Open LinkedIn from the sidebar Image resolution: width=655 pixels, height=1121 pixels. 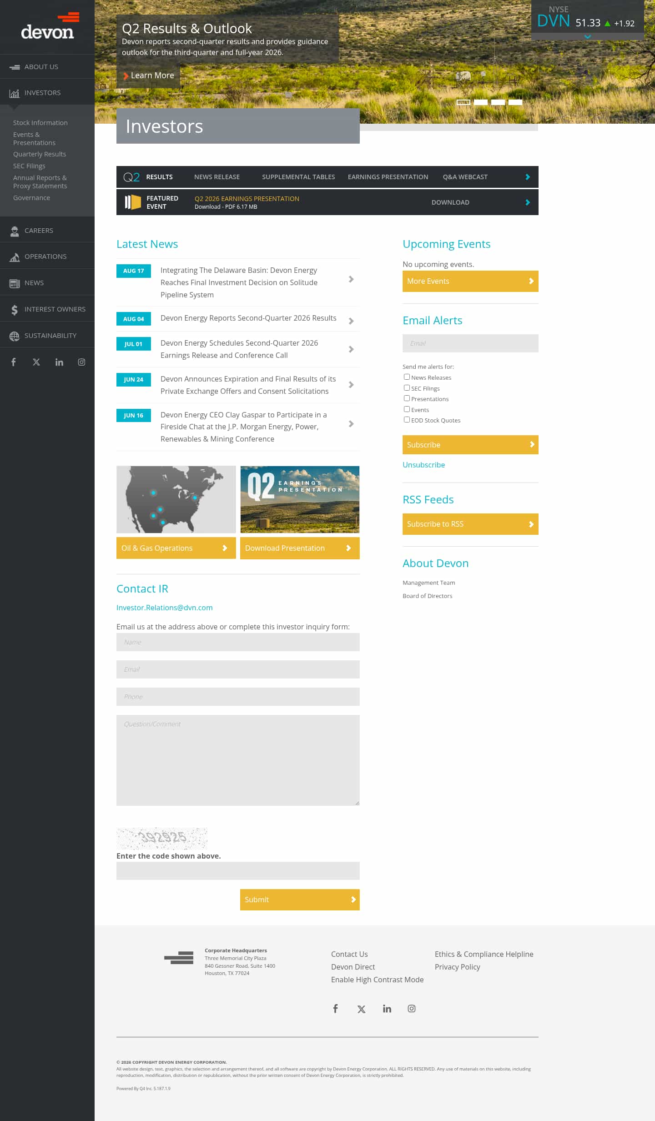[59, 362]
